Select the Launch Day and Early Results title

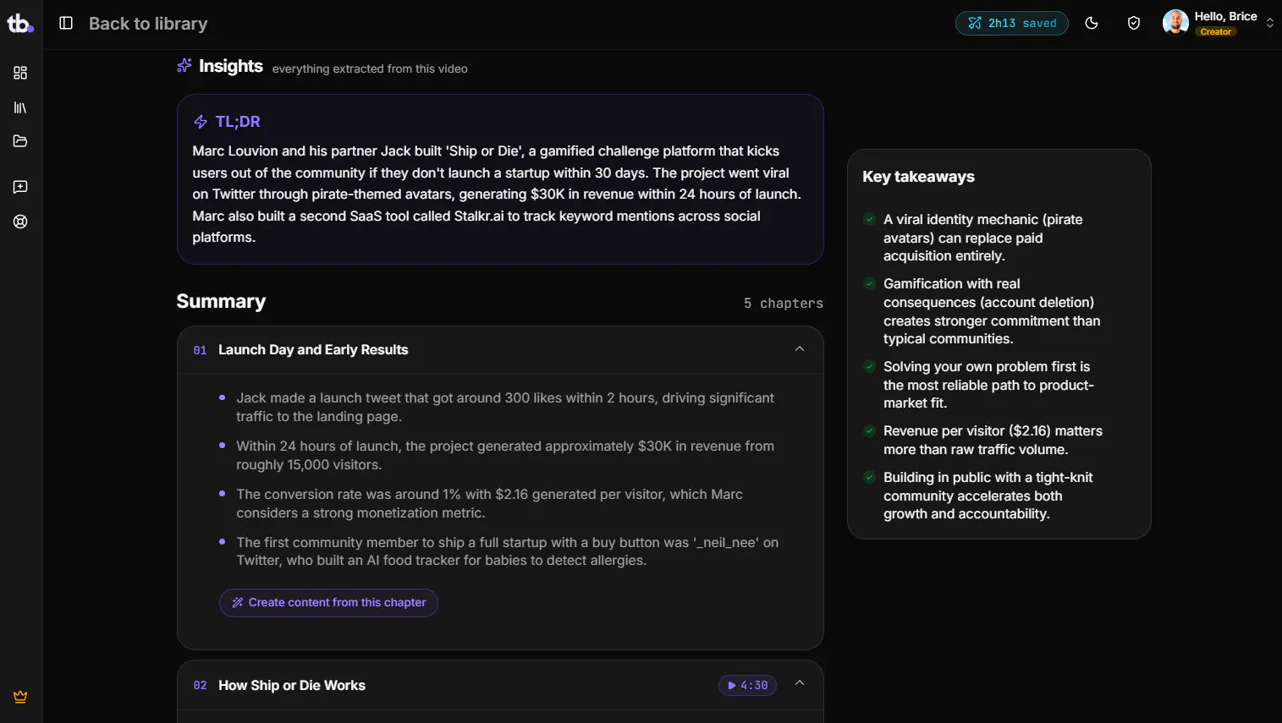tap(313, 350)
